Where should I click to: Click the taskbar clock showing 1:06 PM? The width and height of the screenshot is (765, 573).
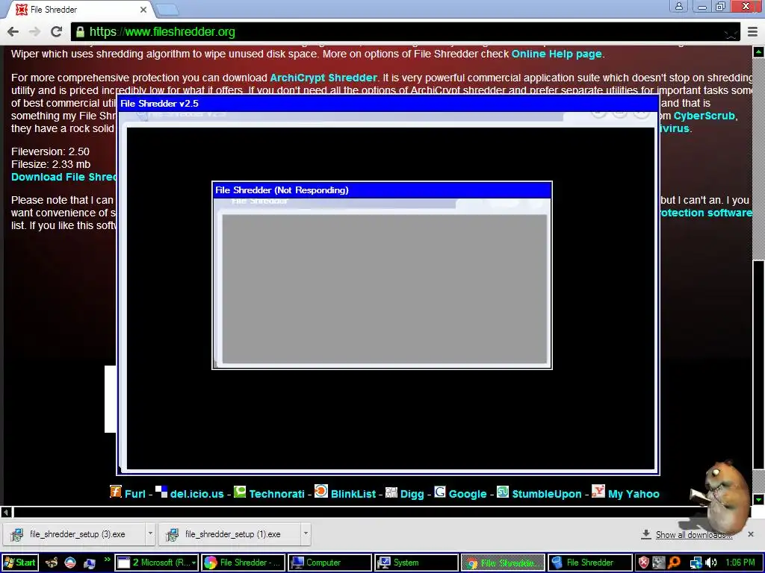[740, 563]
